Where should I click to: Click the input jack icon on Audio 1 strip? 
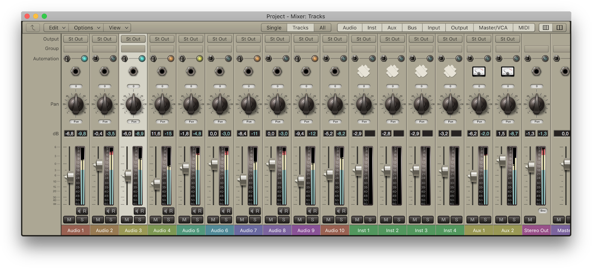(x=76, y=71)
